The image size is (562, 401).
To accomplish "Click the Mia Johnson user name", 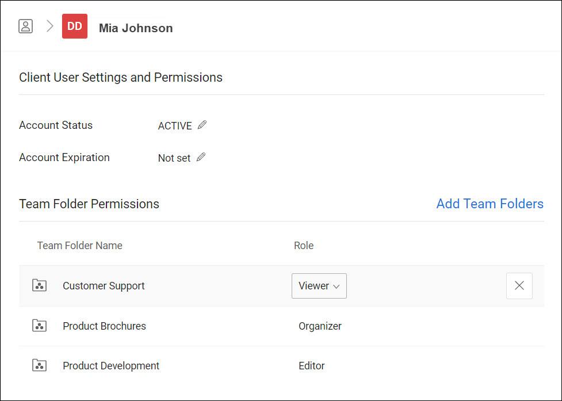I will point(136,28).
